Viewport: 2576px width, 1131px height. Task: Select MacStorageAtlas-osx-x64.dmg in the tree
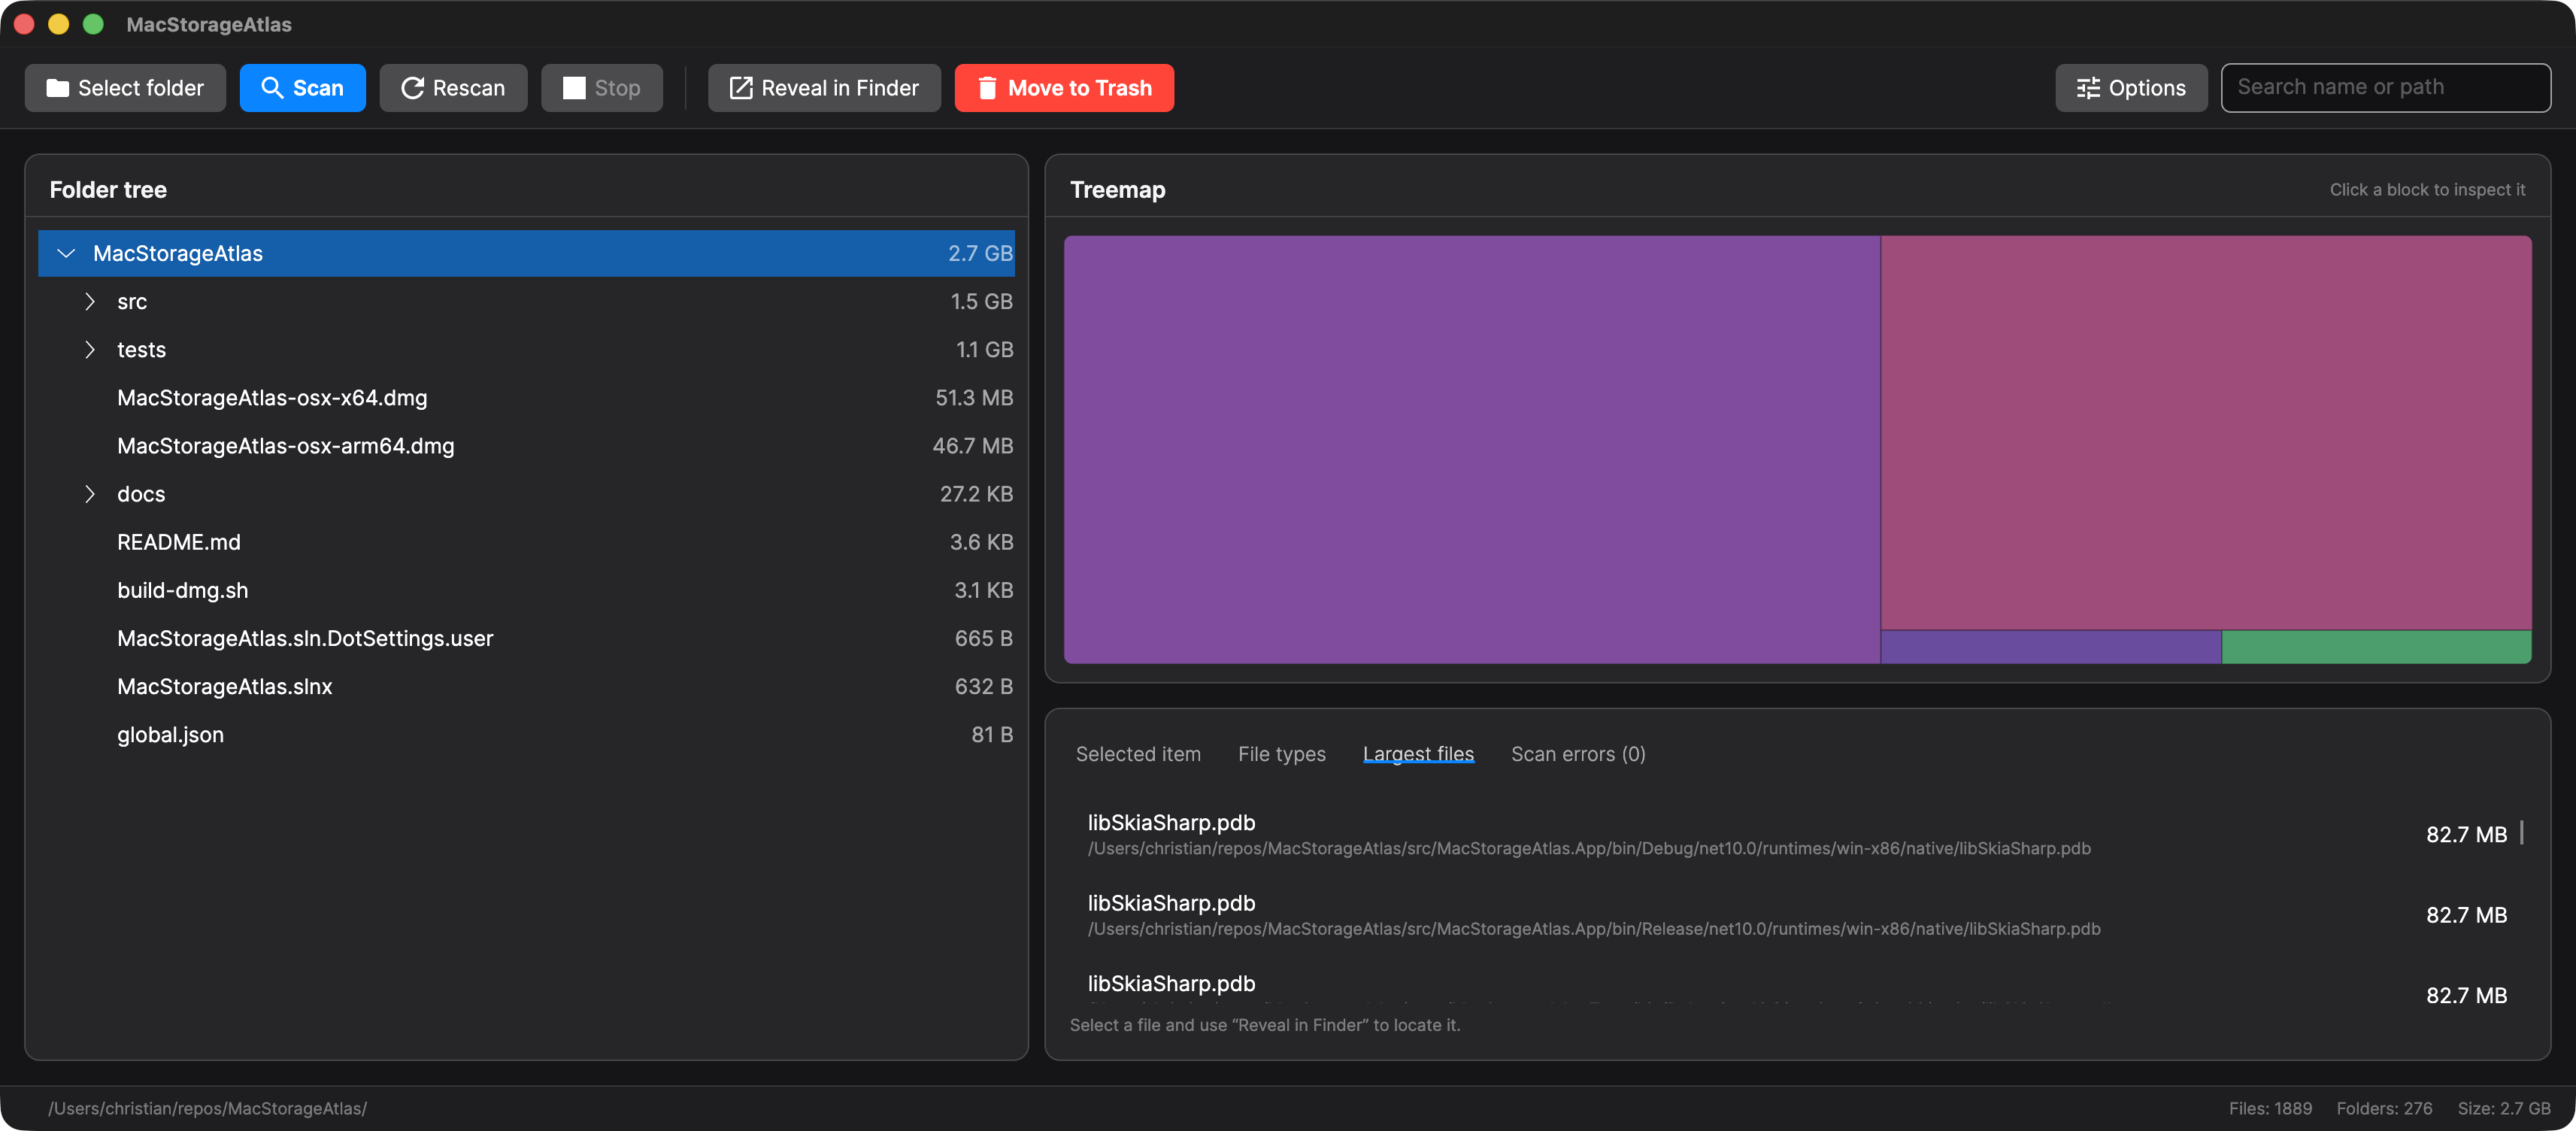point(526,398)
